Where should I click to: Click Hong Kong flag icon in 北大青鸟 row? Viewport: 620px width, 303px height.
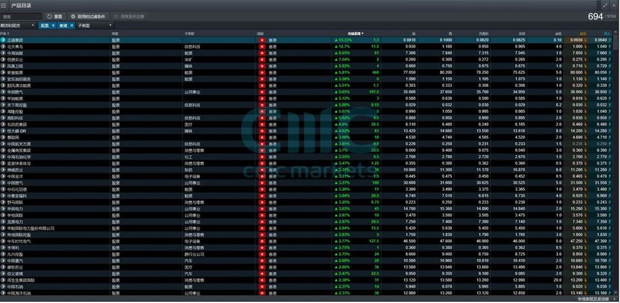[262, 47]
